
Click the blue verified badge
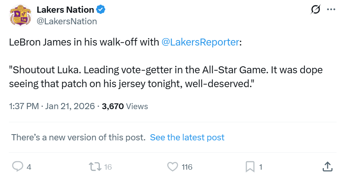tap(102, 10)
